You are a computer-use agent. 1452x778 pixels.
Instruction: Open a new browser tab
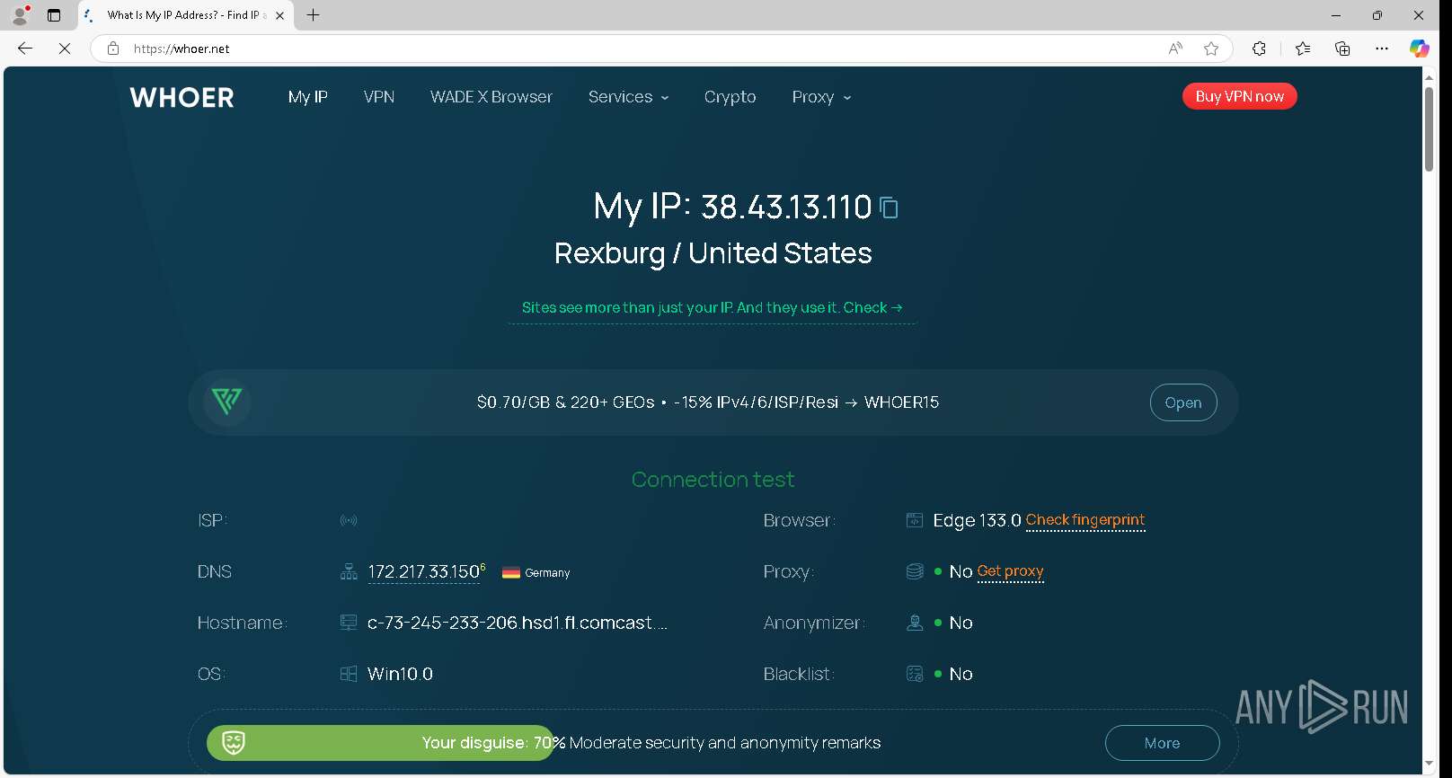(x=313, y=15)
